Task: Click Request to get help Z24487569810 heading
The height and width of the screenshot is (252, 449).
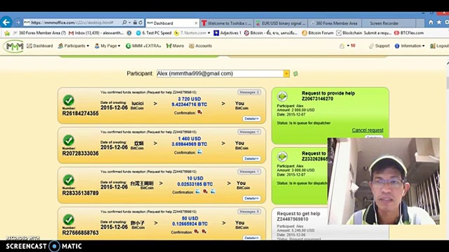Action: [298, 216]
